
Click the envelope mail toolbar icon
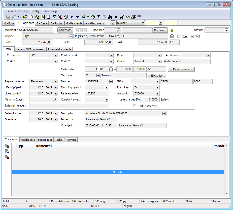pyautogui.click(x=128, y=17)
